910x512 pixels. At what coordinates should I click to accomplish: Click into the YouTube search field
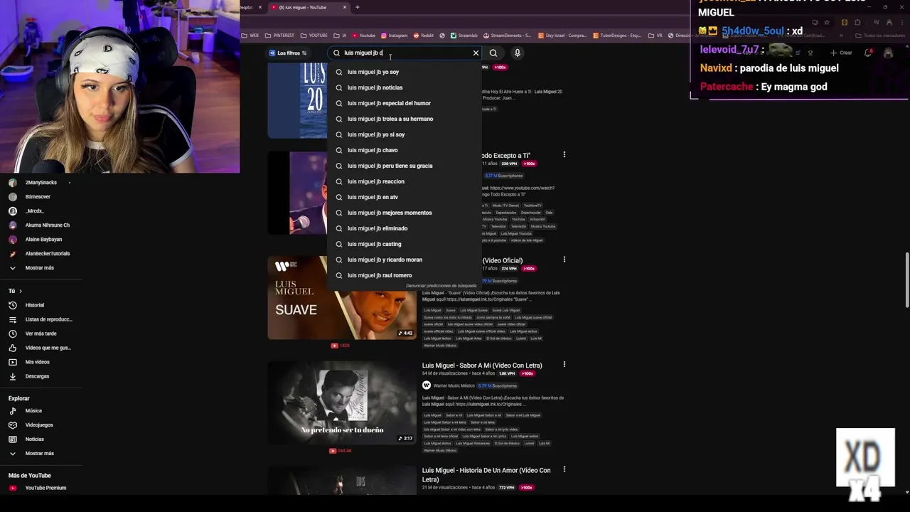(405, 53)
